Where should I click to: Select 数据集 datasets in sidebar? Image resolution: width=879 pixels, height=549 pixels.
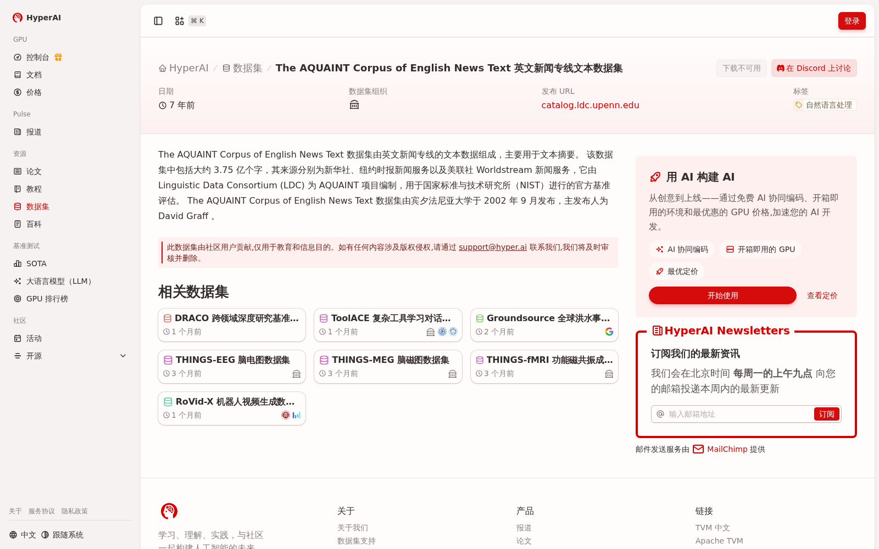tap(38, 206)
